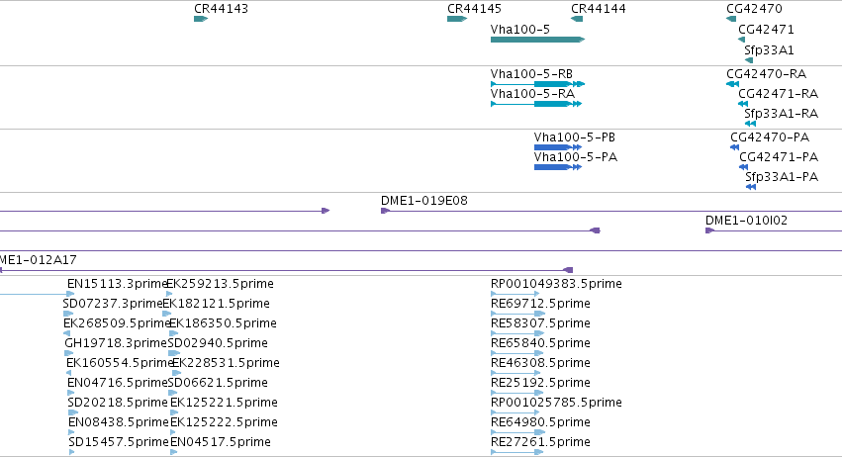Click the ME1-012A17 clone label
This screenshot has width=842, height=457.
(x=39, y=260)
